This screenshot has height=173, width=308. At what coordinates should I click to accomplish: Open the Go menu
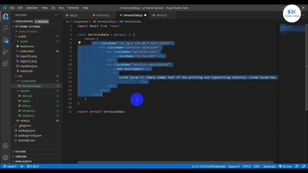click(x=53, y=8)
